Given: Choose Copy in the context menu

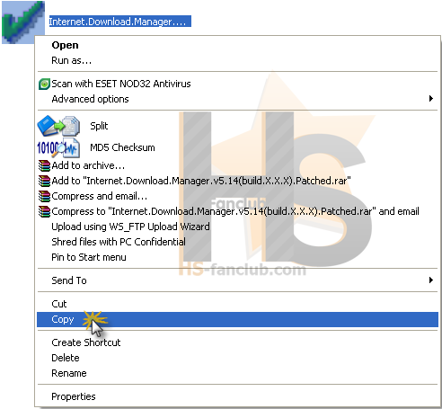Looking at the screenshot, I should [237, 319].
